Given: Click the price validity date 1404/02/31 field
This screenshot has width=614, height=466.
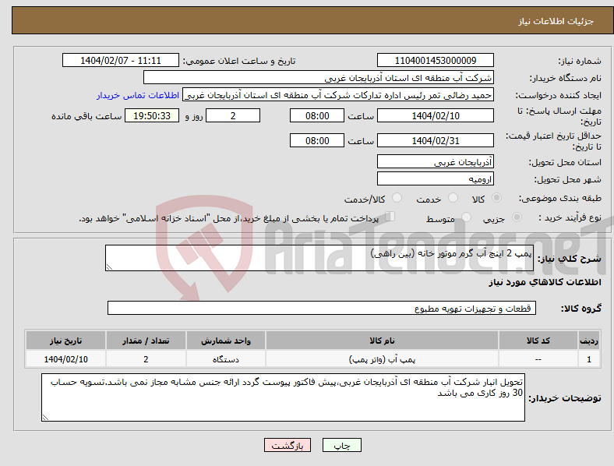Looking at the screenshot, I should pos(435,140).
